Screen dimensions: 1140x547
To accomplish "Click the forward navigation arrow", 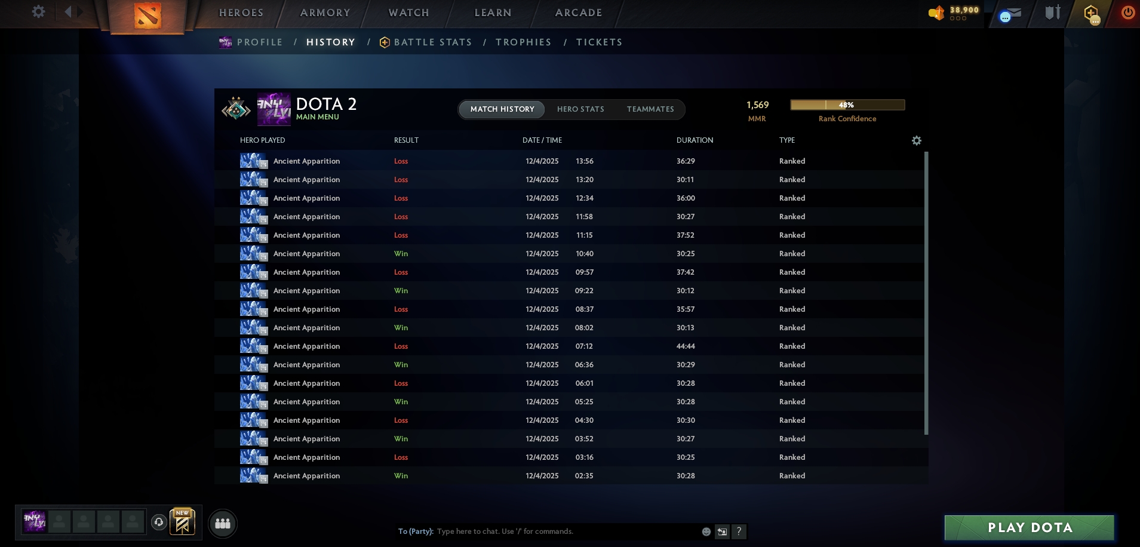I will 81,11.
